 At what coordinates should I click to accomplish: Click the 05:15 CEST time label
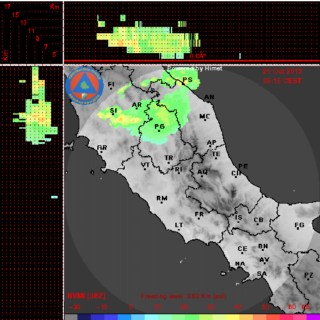click(282, 81)
